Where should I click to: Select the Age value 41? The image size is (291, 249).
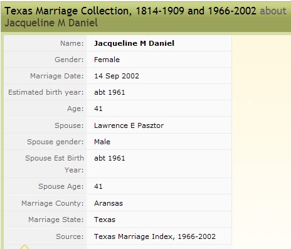coord(98,109)
